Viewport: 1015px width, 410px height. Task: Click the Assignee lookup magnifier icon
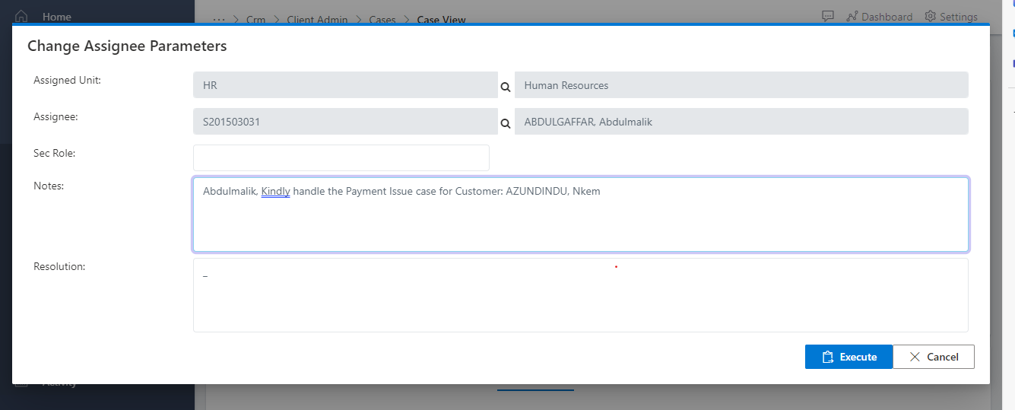click(x=506, y=122)
